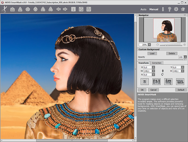Switch to Manual mode
Image resolution: width=188 pixels, height=142 pixels.
pos(154,9)
